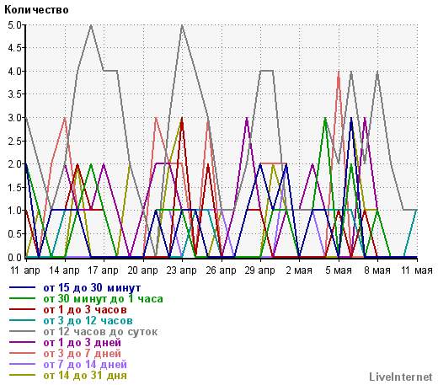
Task: Select legend label 'от 30 минут до 1 часа'
Action: [x=103, y=298]
